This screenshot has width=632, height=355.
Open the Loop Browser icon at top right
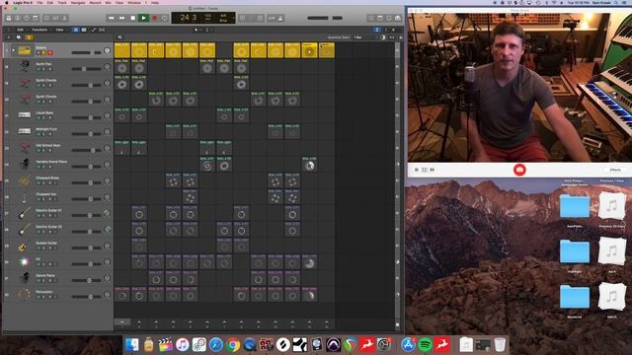click(389, 18)
